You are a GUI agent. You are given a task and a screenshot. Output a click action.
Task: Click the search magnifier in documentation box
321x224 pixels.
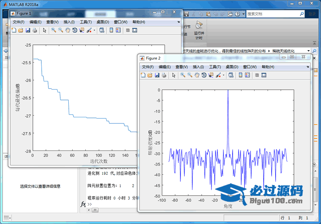click(302, 14)
